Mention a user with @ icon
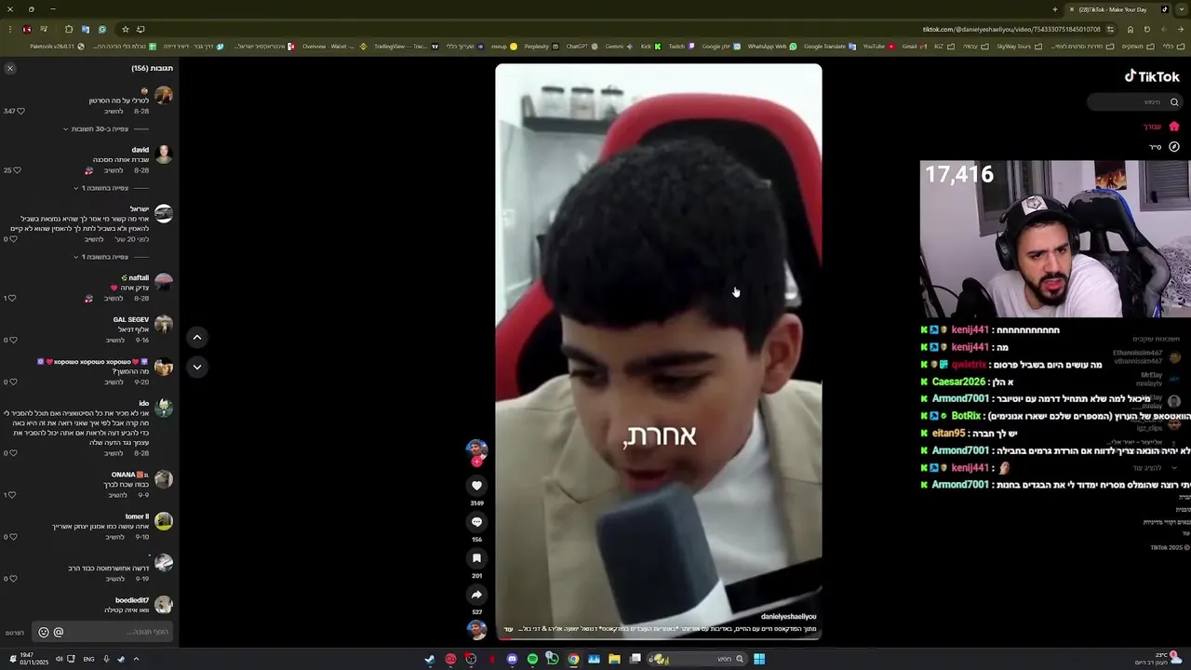 [59, 632]
